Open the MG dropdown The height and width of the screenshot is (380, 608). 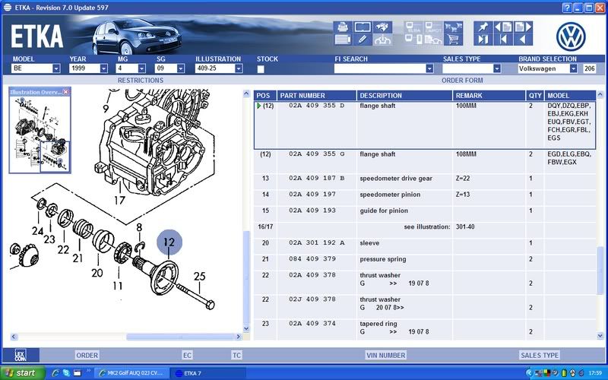point(141,68)
